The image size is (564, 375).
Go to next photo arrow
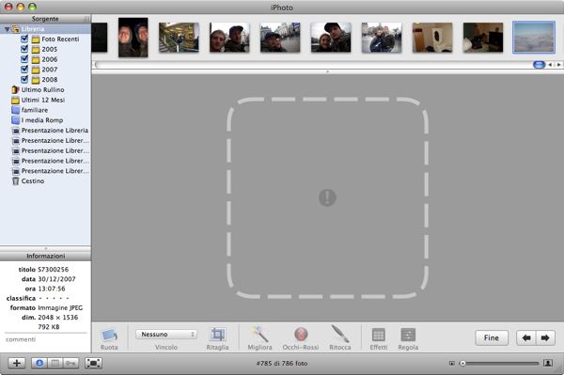tap(545, 338)
